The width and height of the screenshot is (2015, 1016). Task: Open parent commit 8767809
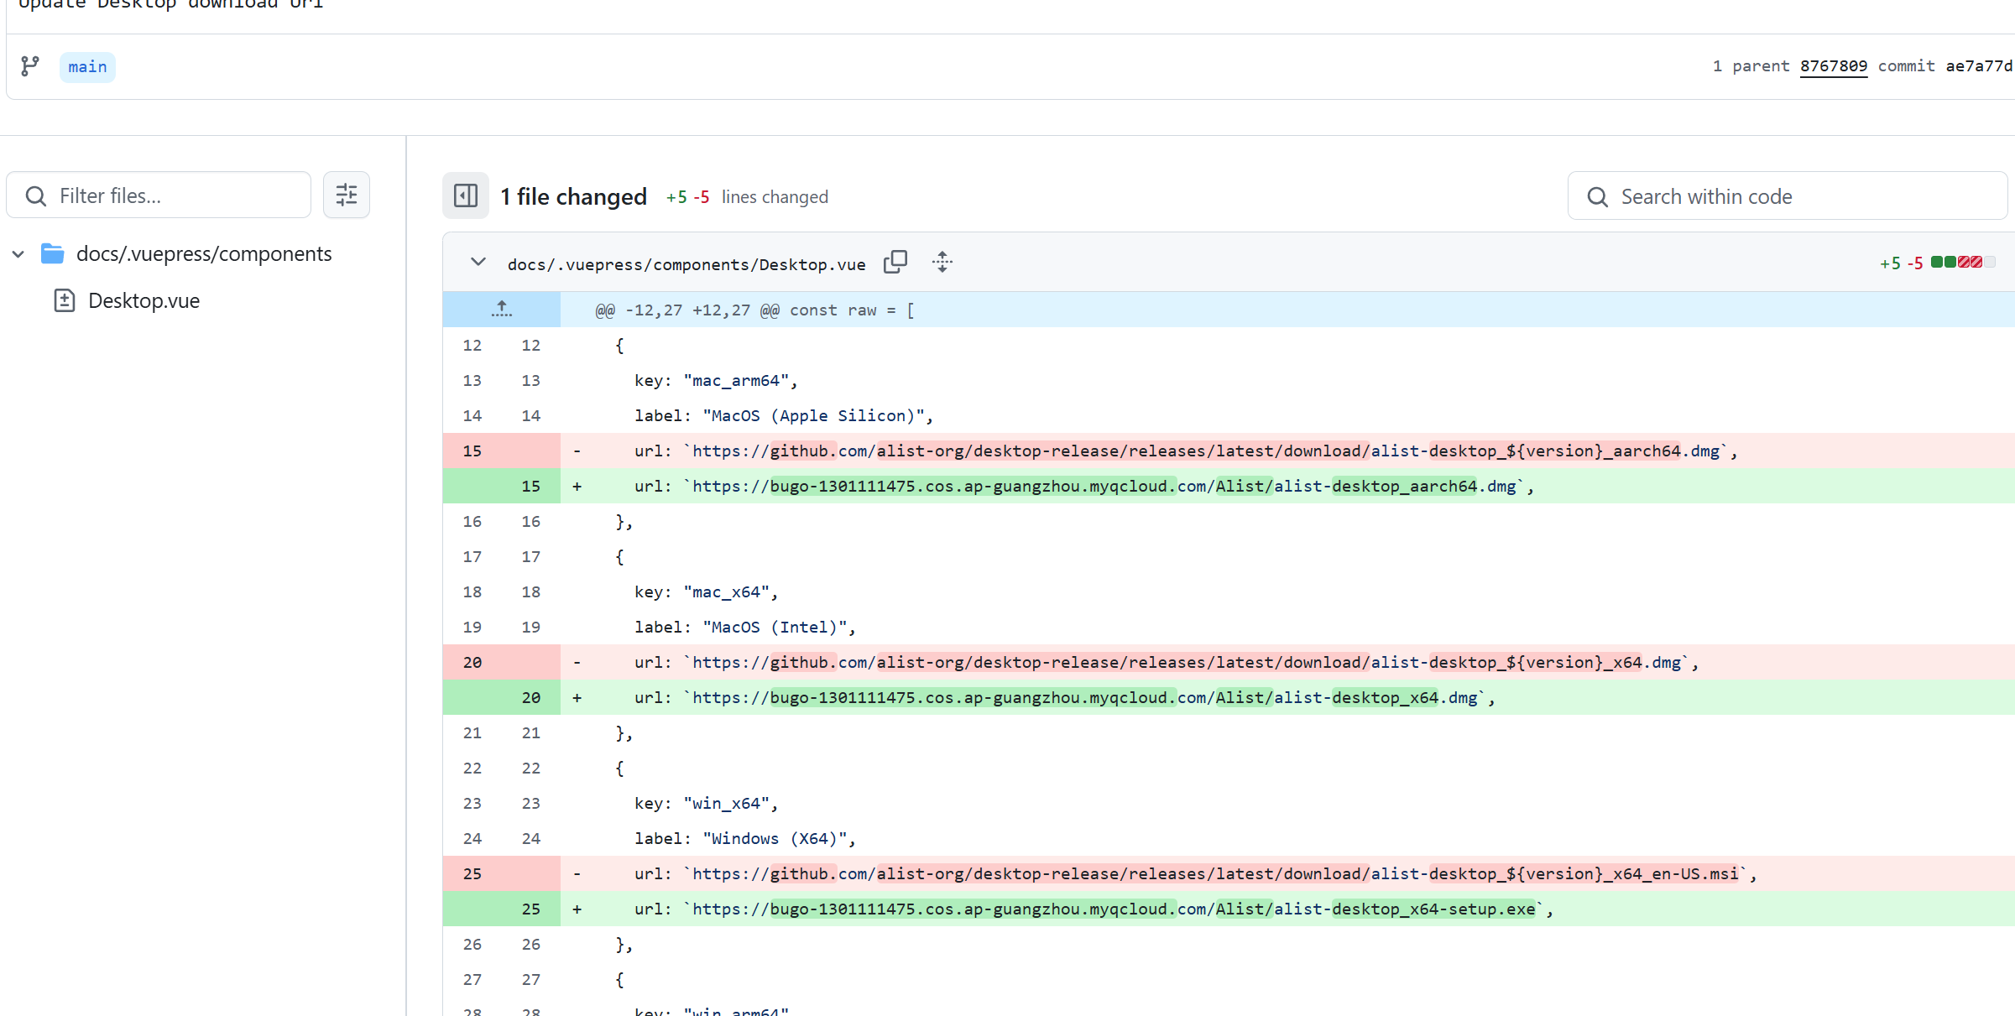(x=1833, y=66)
